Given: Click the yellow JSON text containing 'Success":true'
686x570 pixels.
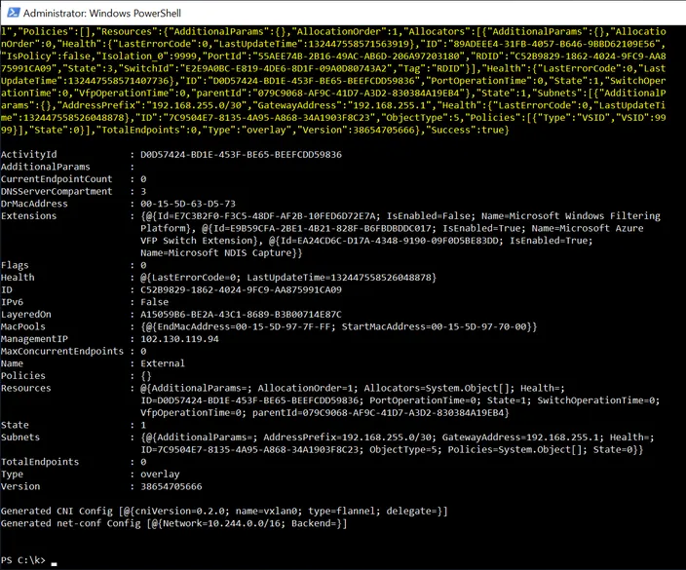Looking at the screenshot, I should [254, 130].
